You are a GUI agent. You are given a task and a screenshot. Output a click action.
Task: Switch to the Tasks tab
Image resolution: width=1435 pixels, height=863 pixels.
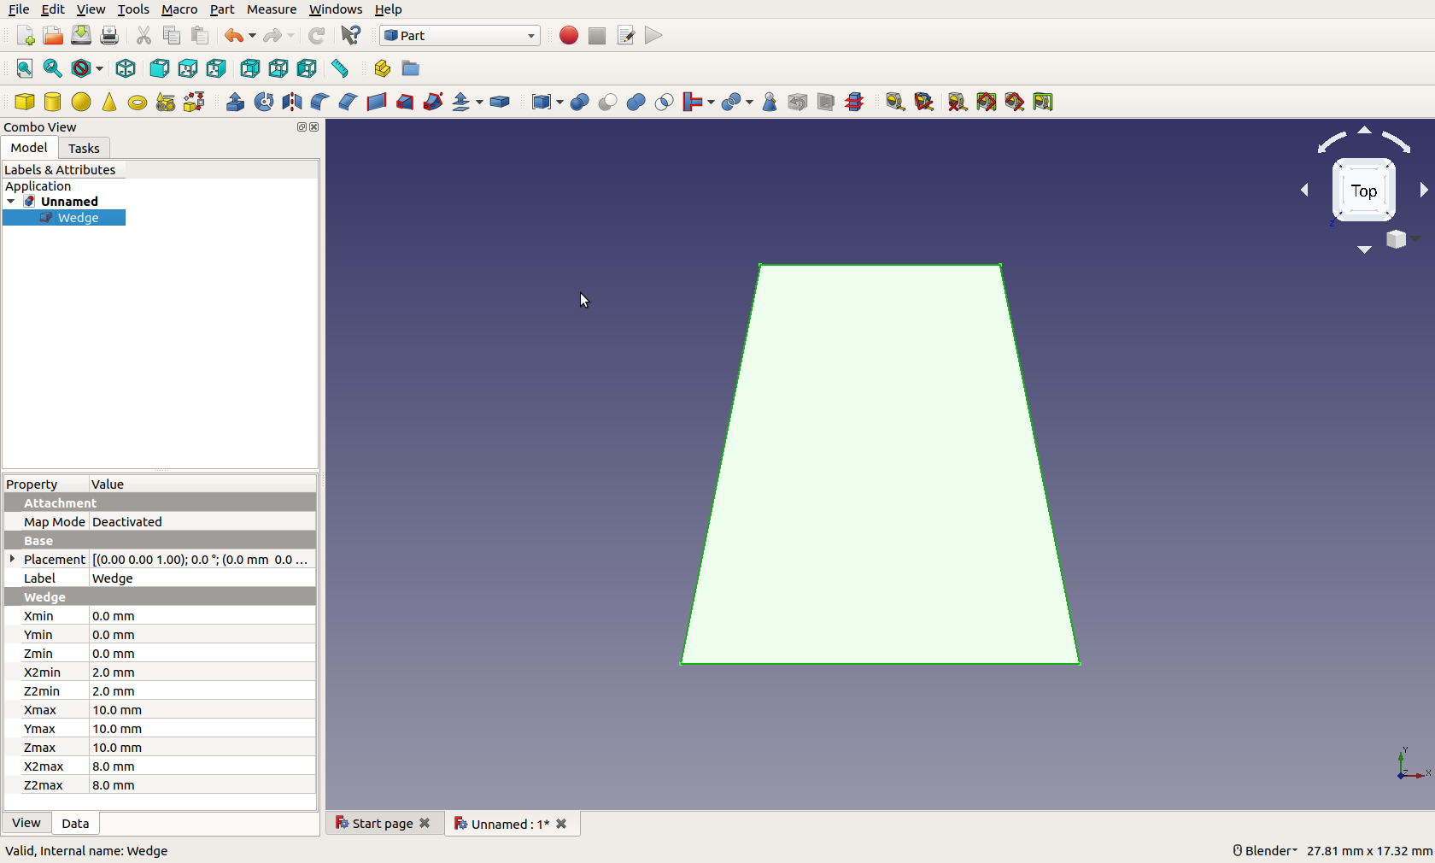coord(84,148)
